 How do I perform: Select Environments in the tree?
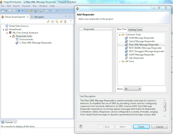point(26,39)
